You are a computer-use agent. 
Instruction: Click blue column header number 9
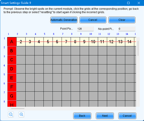[x=81, y=34]
